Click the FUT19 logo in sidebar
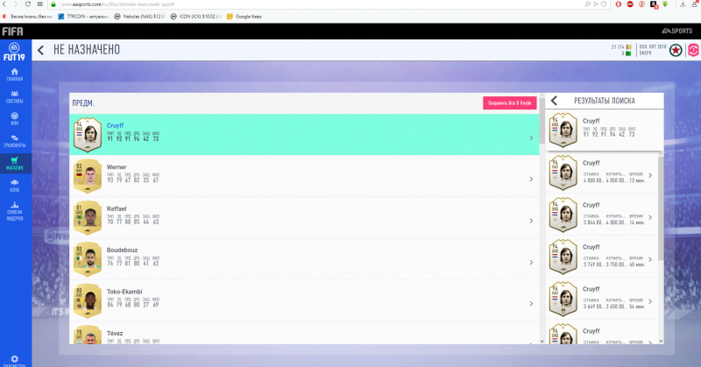 (14, 52)
